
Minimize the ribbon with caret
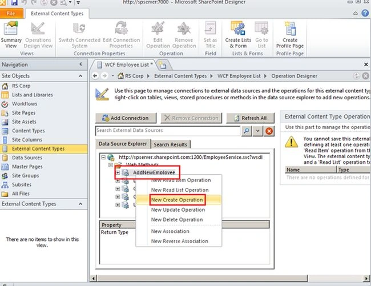point(356,14)
